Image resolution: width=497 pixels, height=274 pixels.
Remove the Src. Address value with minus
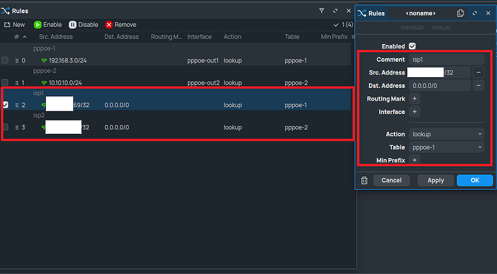point(479,72)
